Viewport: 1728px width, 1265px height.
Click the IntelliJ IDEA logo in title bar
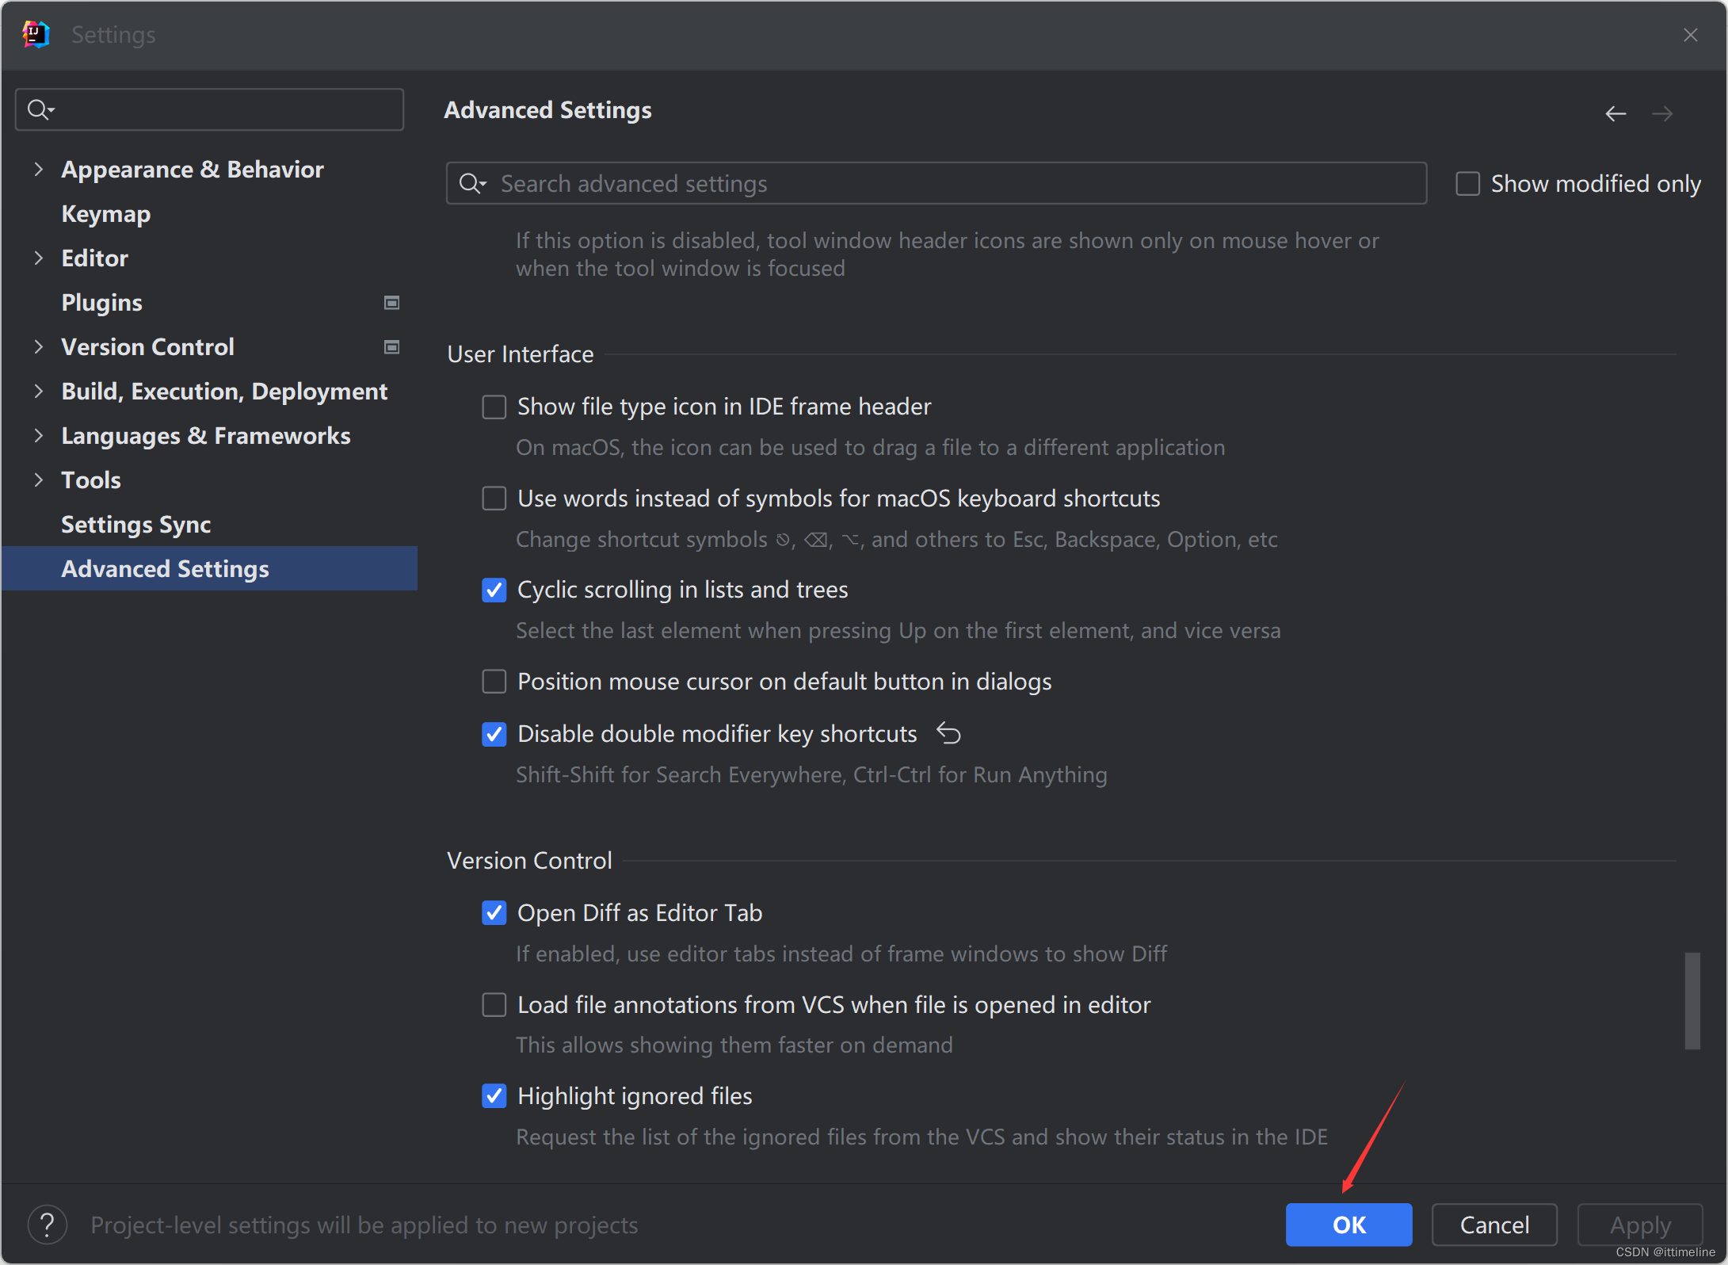click(x=36, y=34)
